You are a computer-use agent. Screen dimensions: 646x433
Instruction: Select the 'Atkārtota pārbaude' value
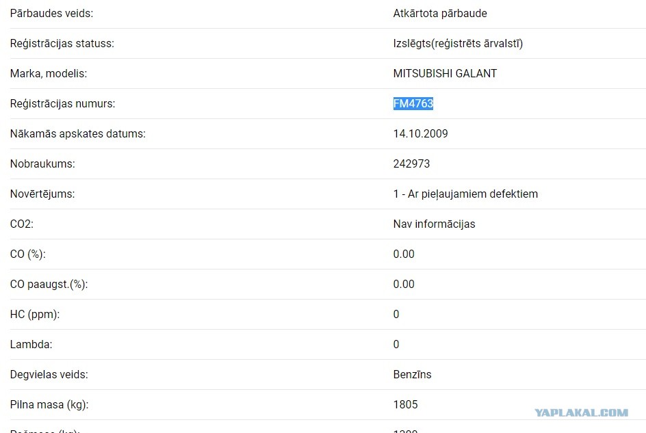[440, 14]
